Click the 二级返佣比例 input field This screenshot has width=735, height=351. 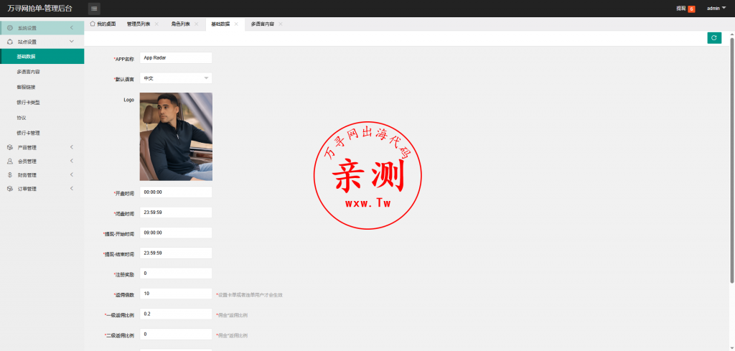coord(176,334)
